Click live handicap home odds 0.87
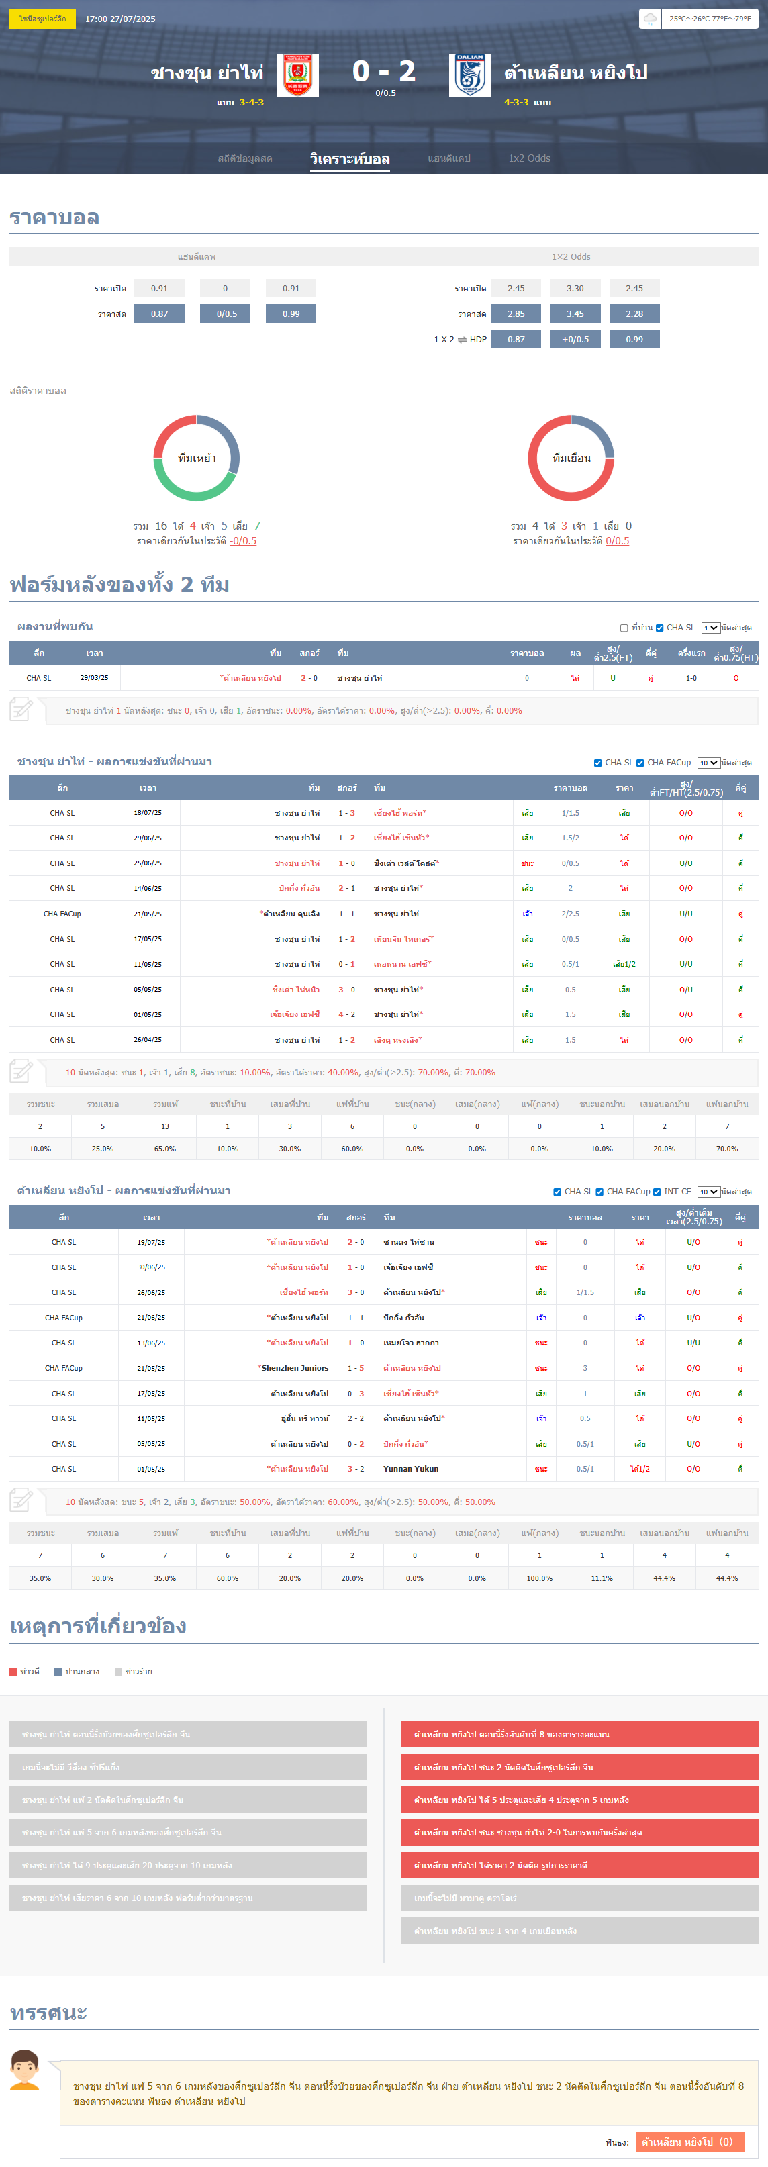 (159, 314)
